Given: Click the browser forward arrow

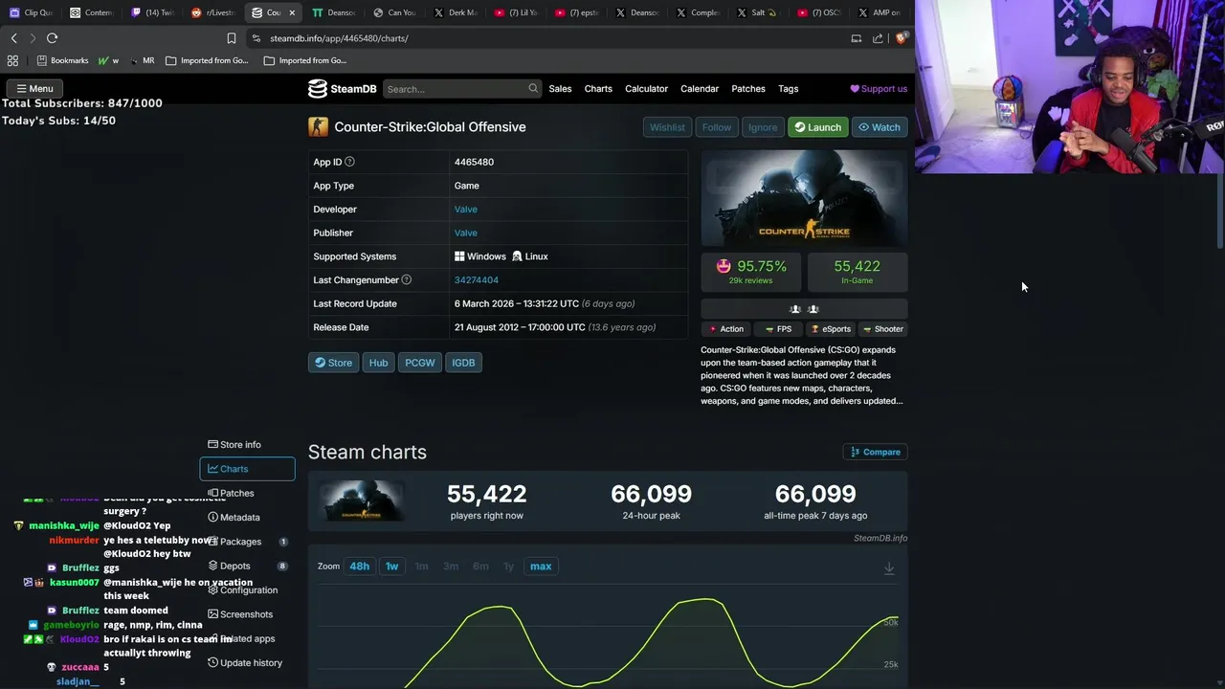Looking at the screenshot, I should click(33, 38).
